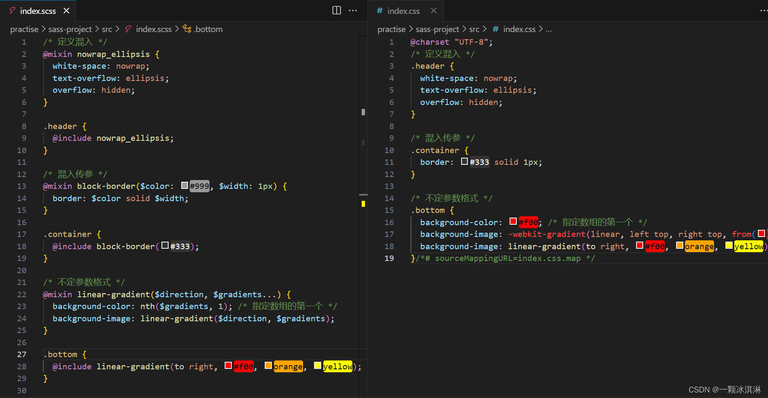The height and width of the screenshot is (398, 768).
Task: Click the .bottom breadcrumb symbol icon
Action: coord(187,29)
